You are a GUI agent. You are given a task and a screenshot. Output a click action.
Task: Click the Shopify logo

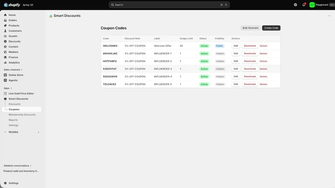[x=12, y=5]
